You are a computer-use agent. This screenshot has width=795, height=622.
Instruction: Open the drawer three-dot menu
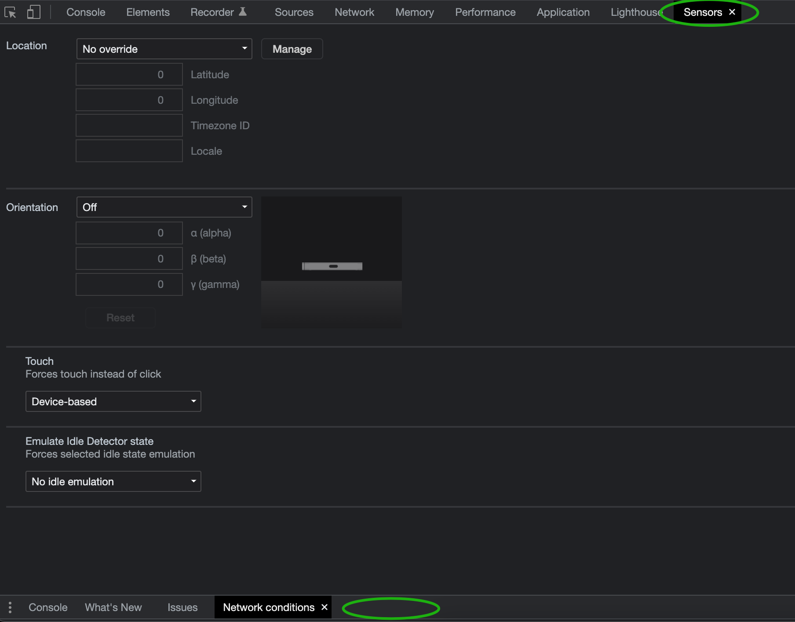click(10, 607)
